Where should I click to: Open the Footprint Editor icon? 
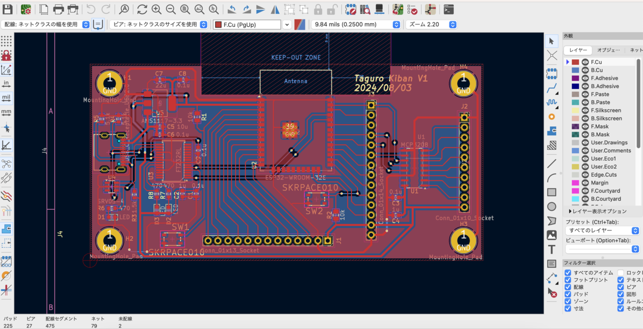pos(351,9)
